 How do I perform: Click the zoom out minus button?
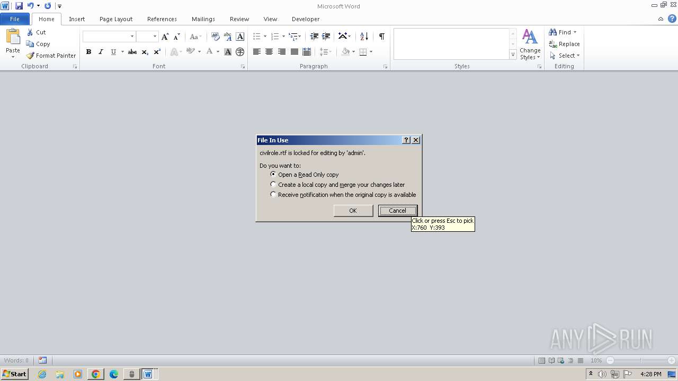610,360
